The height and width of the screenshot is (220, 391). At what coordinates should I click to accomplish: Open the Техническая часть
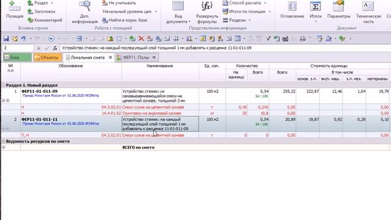coord(368,12)
